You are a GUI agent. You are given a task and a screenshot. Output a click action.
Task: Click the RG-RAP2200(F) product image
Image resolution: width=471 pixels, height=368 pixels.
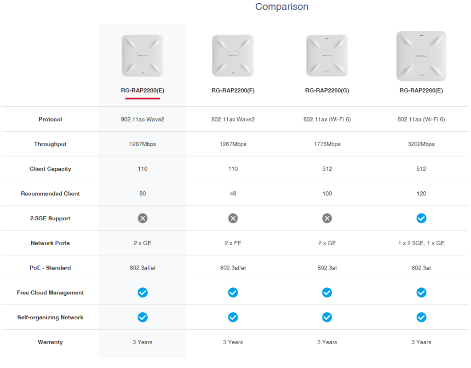pyautogui.click(x=233, y=56)
